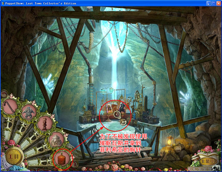The height and width of the screenshot is (172, 222).
Task: Select the crowbar from the inventory
Action: [9, 107]
